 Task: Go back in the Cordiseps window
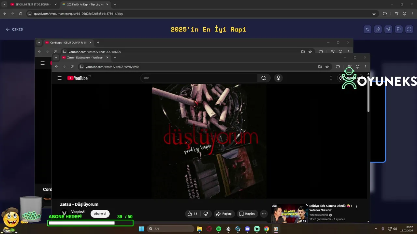39,52
